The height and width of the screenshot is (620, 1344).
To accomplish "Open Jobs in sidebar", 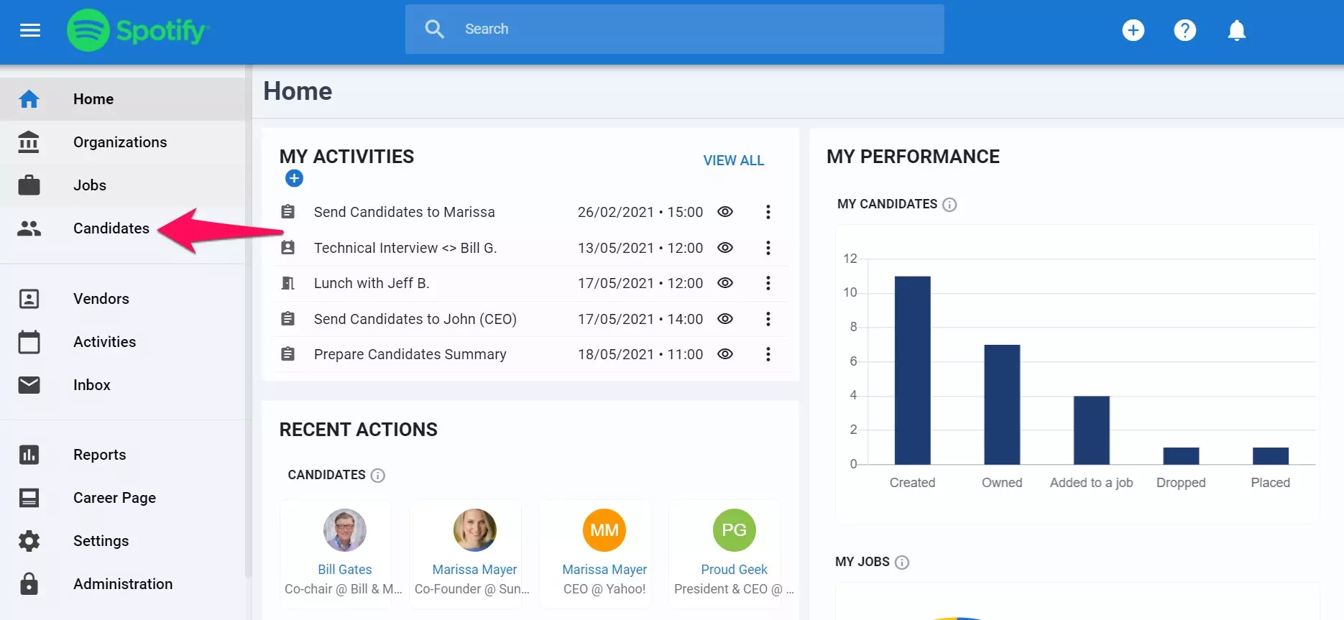I will (x=90, y=185).
